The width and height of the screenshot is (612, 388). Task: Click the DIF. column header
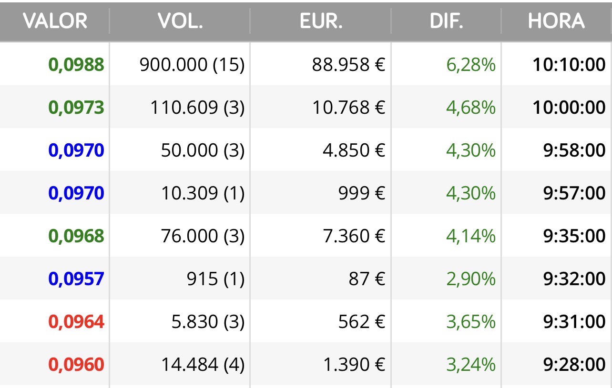tap(446, 21)
